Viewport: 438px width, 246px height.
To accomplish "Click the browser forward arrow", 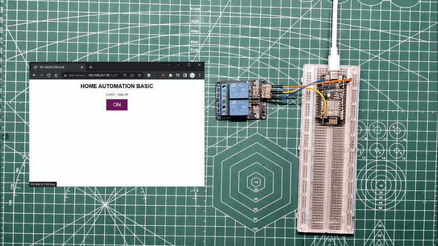I will click(42, 75).
